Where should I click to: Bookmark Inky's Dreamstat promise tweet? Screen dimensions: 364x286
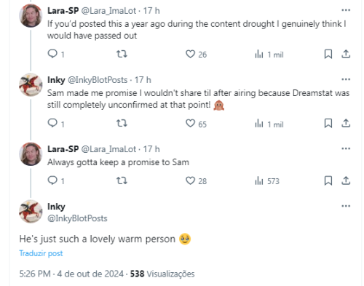point(328,123)
